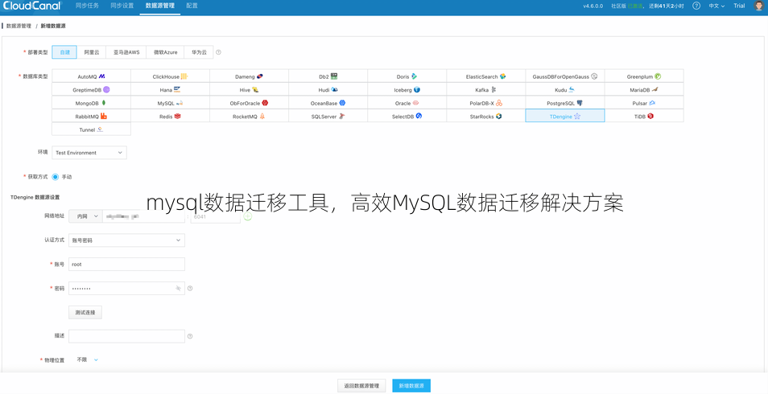Screen dimensions: 768x394
Task: Click the 测试连接 button
Action: tap(85, 312)
